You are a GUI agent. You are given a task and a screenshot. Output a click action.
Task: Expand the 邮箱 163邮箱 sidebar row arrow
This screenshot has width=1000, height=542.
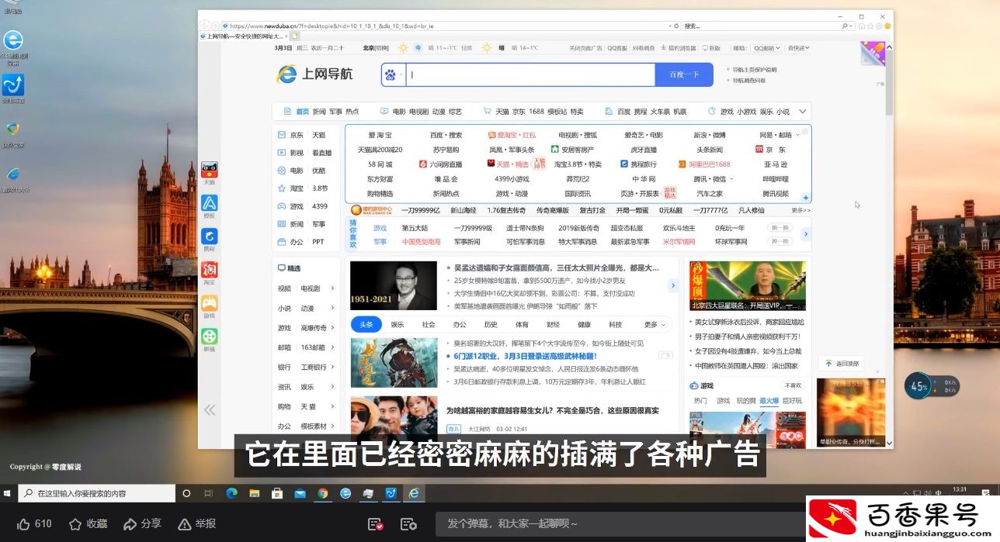(x=332, y=347)
